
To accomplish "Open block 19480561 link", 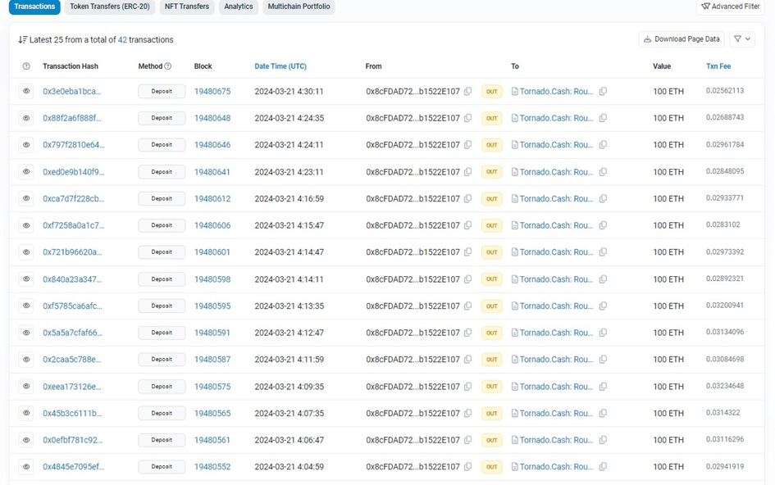I will pyautogui.click(x=212, y=440).
